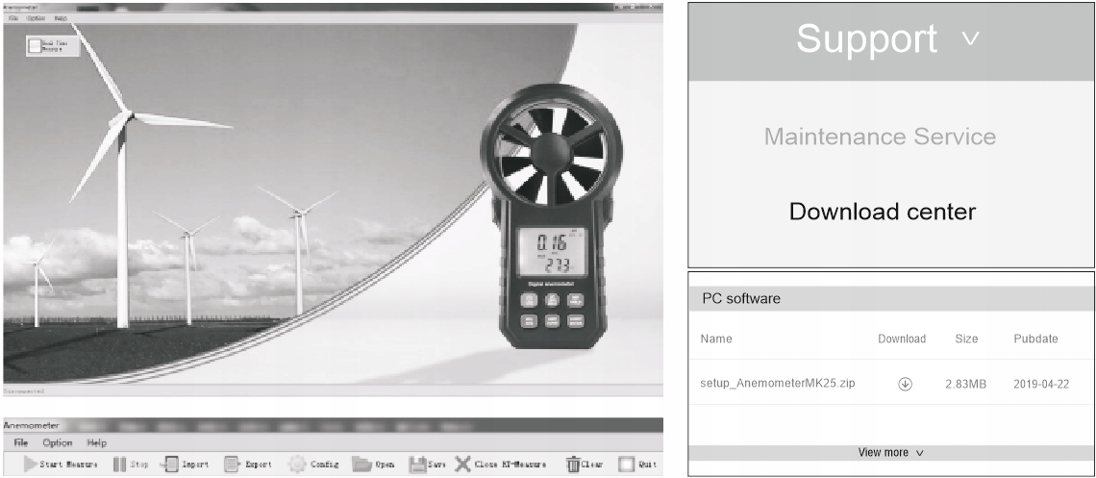
Task: Click the PC software section header
Action: tap(891, 299)
